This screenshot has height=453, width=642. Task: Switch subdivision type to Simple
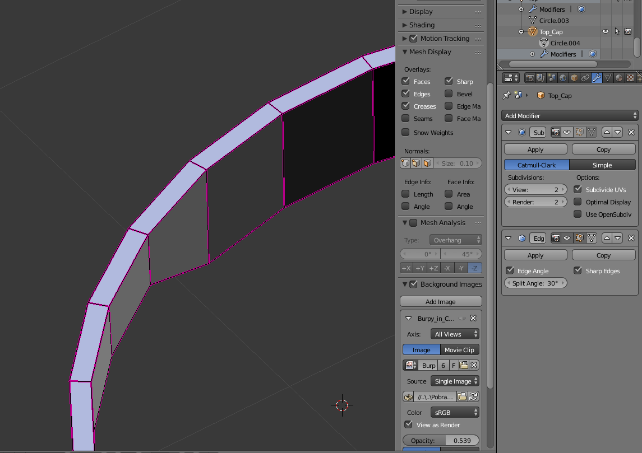pos(602,165)
